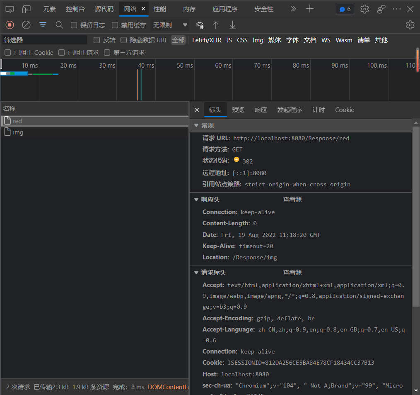Click 查看源 beside 响应头
Screen dimensions: 420x395
click(x=292, y=200)
